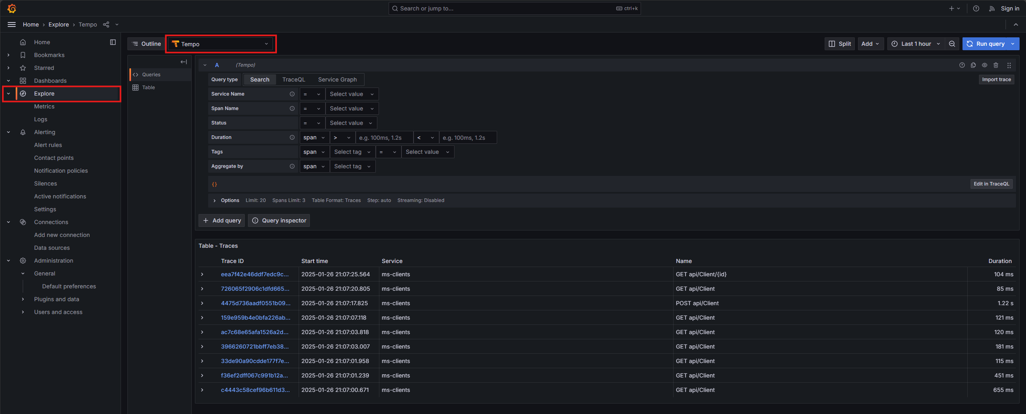Screen dimensions: 1026x414
Task: Open the help question-mark icon in top bar
Action: (976, 8)
